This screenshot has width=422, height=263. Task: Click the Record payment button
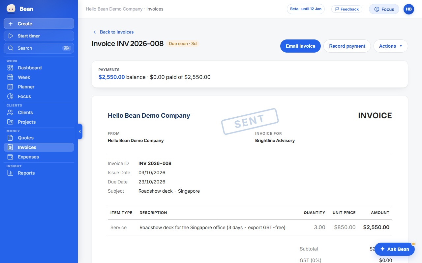347,46
